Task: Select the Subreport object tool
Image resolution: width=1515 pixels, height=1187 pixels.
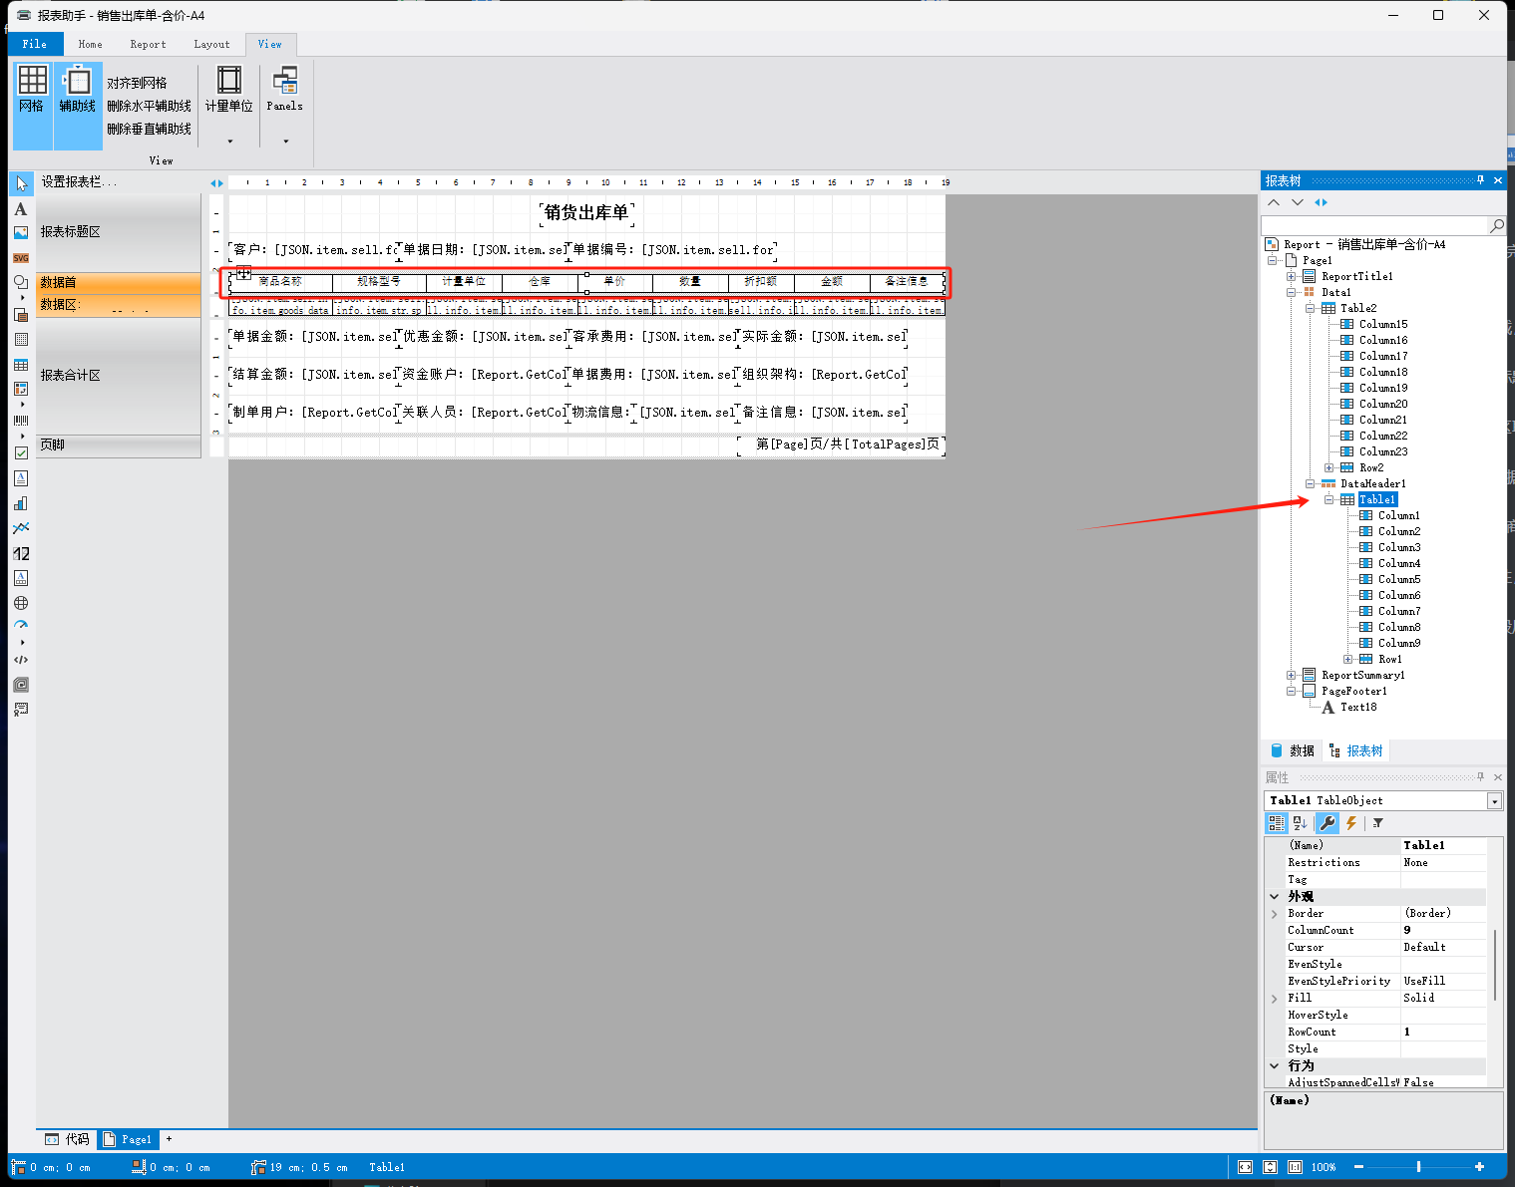Action: (x=21, y=315)
